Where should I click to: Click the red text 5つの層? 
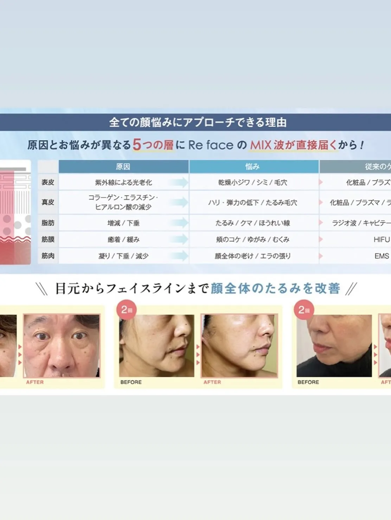[153, 145]
